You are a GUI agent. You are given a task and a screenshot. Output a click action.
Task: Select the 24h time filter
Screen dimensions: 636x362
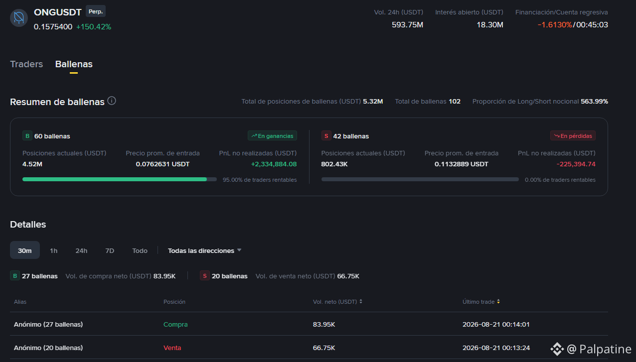point(81,250)
